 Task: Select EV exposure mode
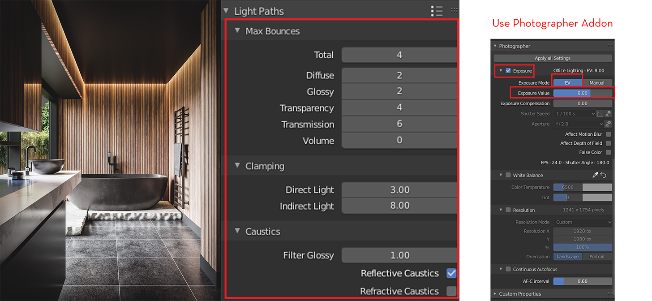click(x=568, y=83)
